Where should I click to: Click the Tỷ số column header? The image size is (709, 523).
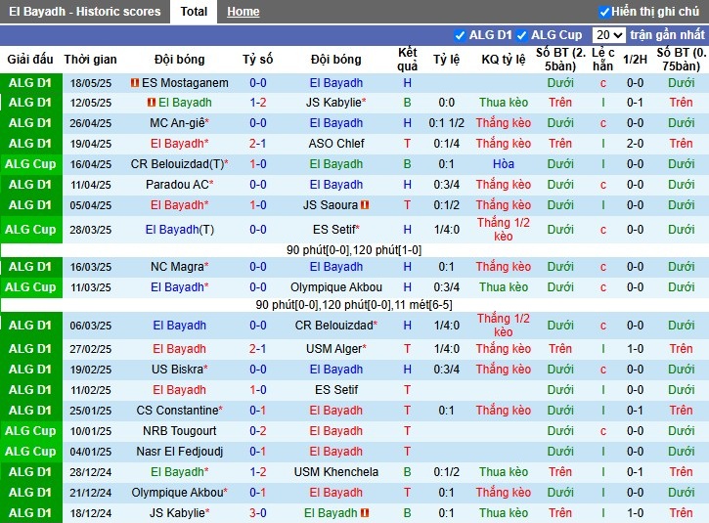click(258, 60)
